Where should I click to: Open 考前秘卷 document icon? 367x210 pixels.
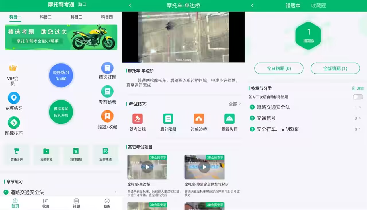[x=107, y=92]
